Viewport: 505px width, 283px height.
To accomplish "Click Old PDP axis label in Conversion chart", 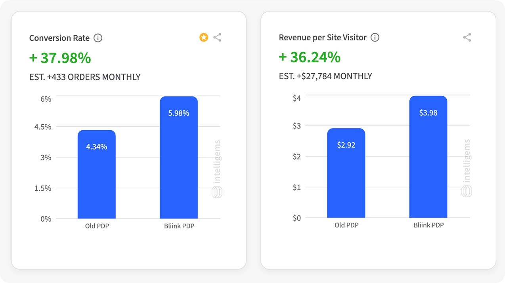I will (97, 226).
